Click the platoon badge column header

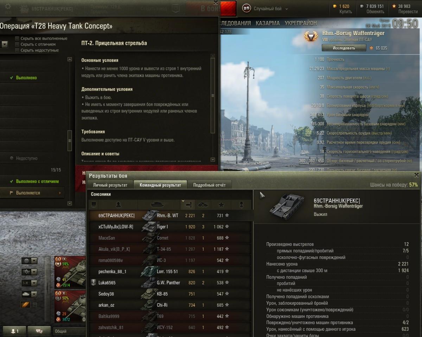coord(94,205)
